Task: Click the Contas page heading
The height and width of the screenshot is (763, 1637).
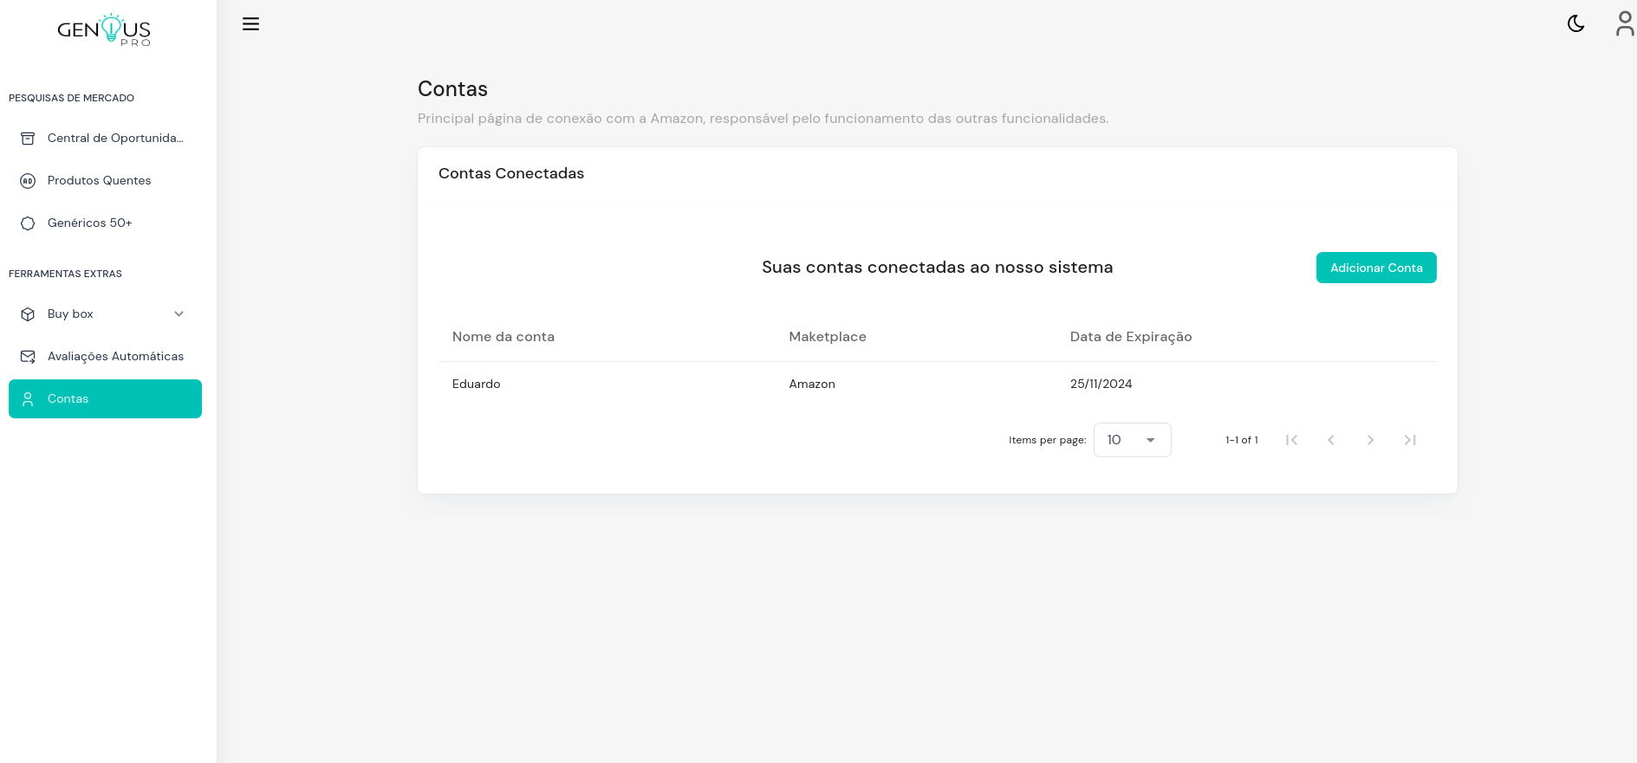Action: [x=452, y=89]
